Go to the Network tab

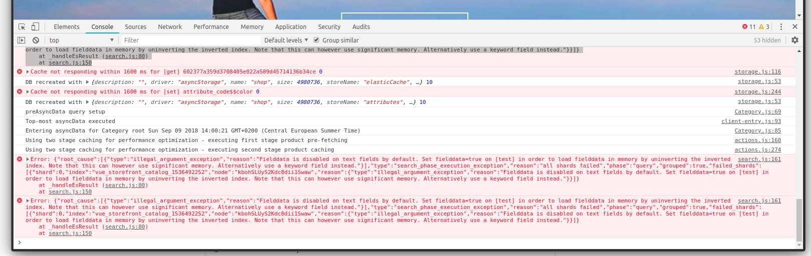[x=170, y=26]
